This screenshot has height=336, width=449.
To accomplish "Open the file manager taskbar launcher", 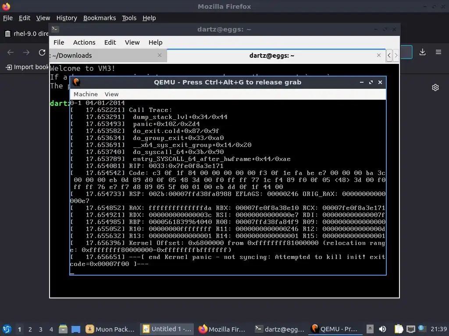I will [63, 329].
